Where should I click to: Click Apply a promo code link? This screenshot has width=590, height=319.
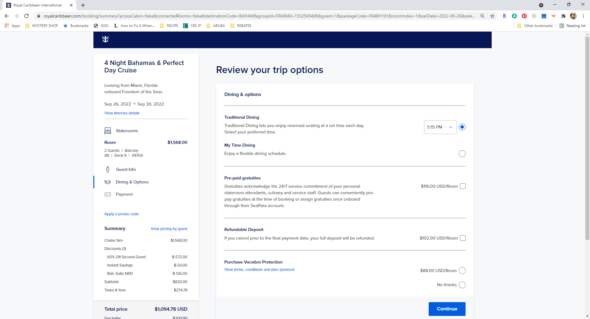click(x=121, y=214)
